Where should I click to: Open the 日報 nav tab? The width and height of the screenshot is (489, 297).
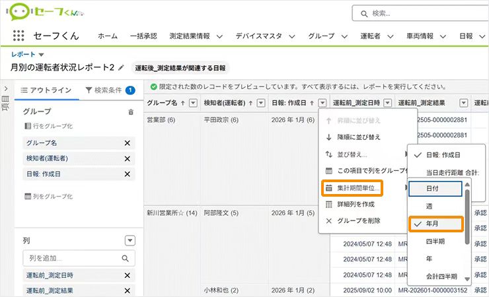pos(466,36)
